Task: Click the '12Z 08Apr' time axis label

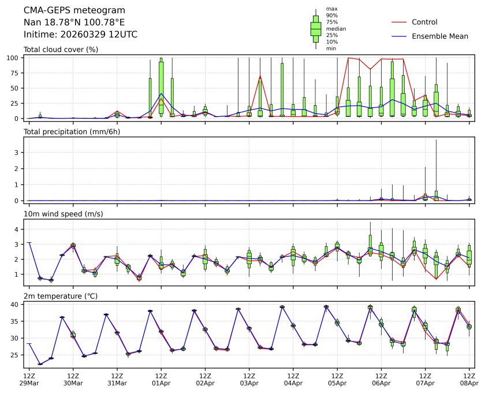Action: coord(469,379)
